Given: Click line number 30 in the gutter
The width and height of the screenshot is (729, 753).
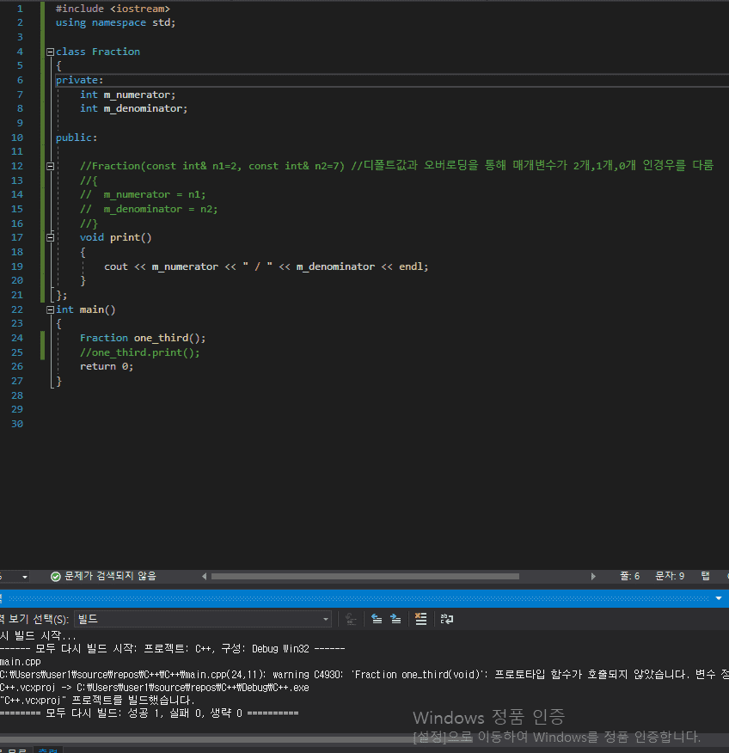Looking at the screenshot, I should [x=17, y=424].
